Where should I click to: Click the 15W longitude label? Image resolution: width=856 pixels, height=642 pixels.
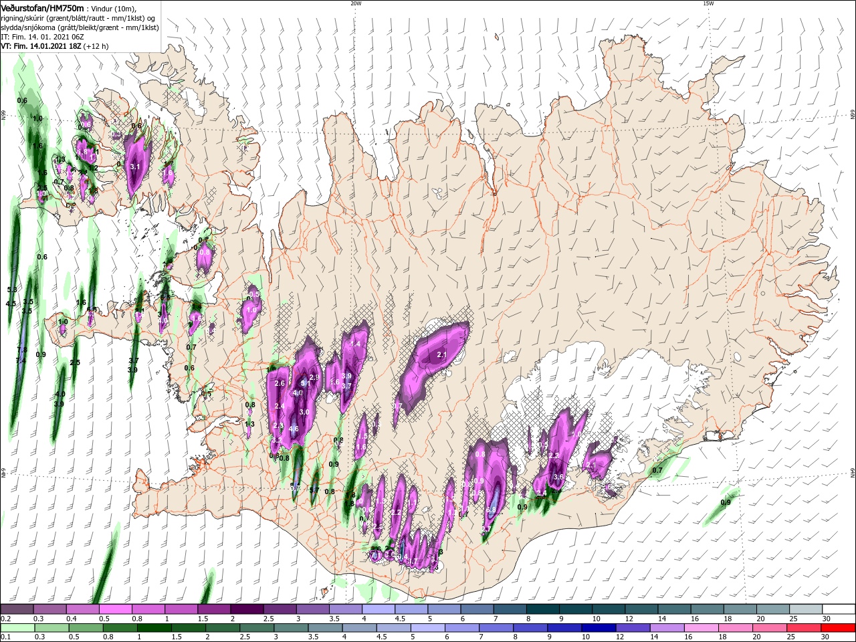tap(708, 3)
